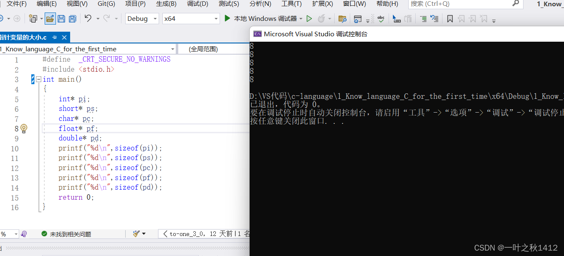Open the 扩展(X) menu
The image size is (564, 256).
(x=322, y=4)
